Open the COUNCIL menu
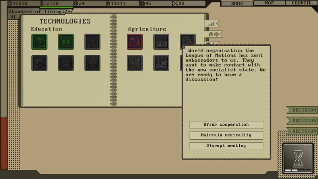 tap(301, 3)
